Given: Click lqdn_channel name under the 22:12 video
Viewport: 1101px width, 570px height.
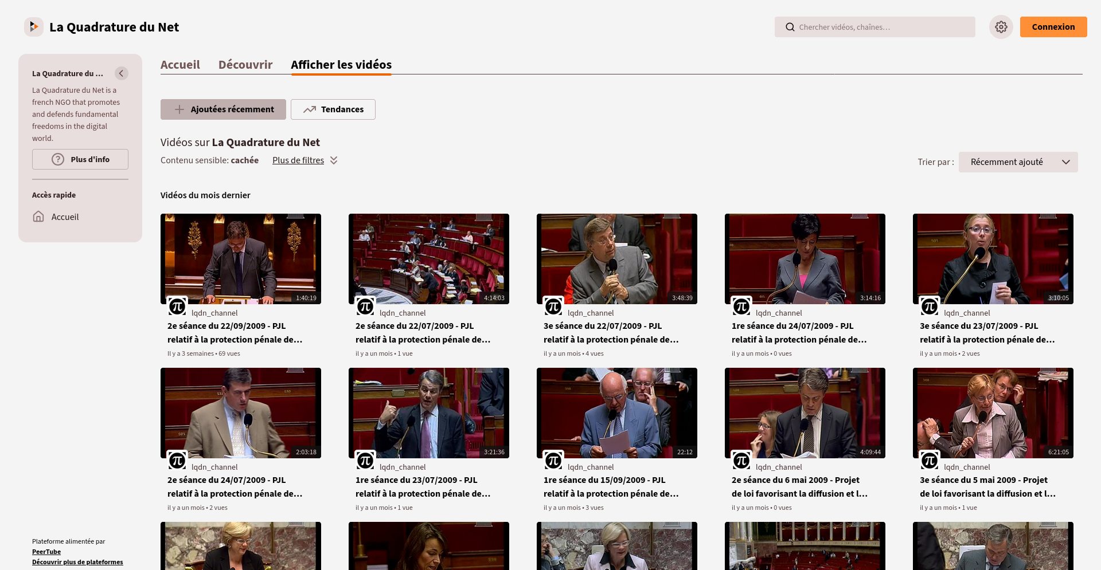Looking at the screenshot, I should click(x=591, y=467).
